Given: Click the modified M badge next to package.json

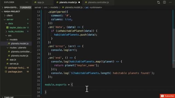Looking at the screenshot, I should [x=28, y=72].
